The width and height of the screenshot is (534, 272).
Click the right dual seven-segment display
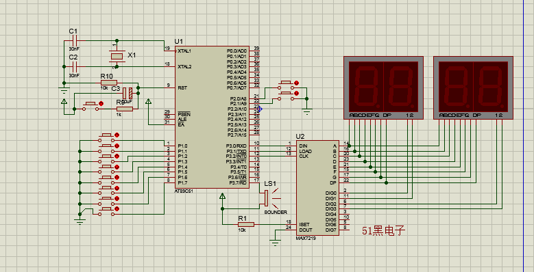click(x=473, y=87)
